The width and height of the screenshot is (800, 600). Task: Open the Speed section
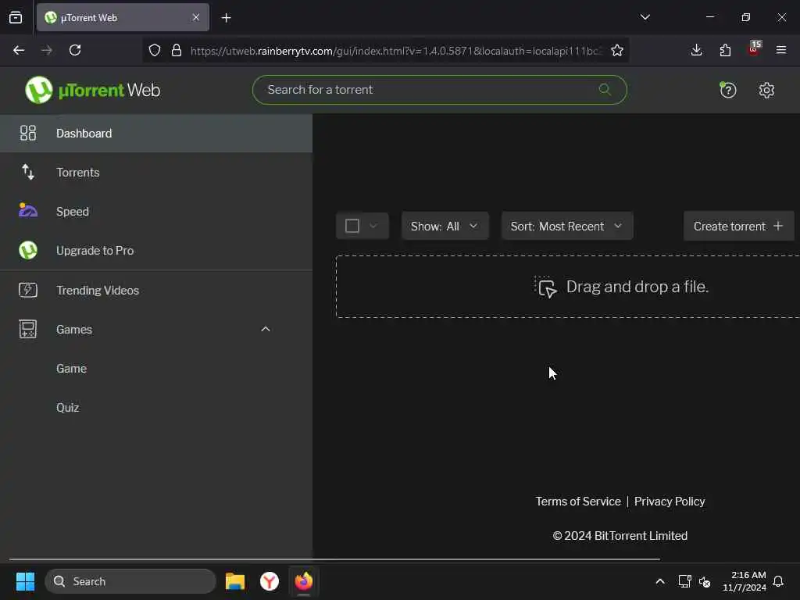coord(155,211)
